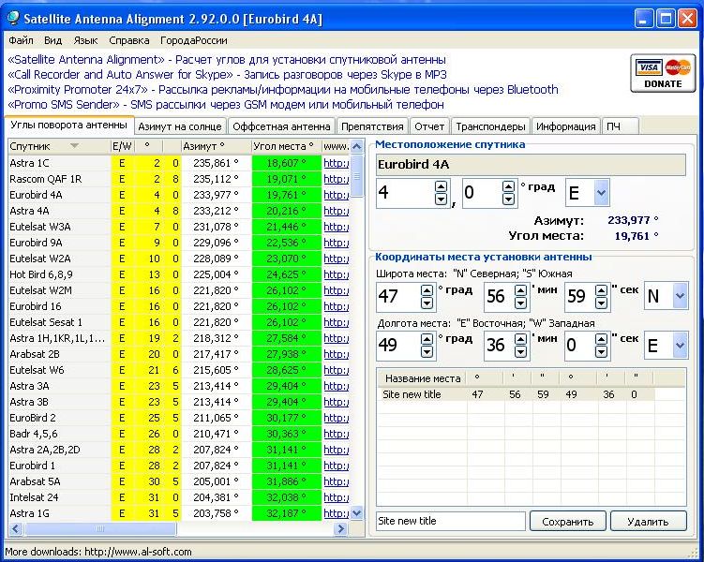Open the Файл menu
The image size is (704, 562).
pyautogui.click(x=21, y=40)
